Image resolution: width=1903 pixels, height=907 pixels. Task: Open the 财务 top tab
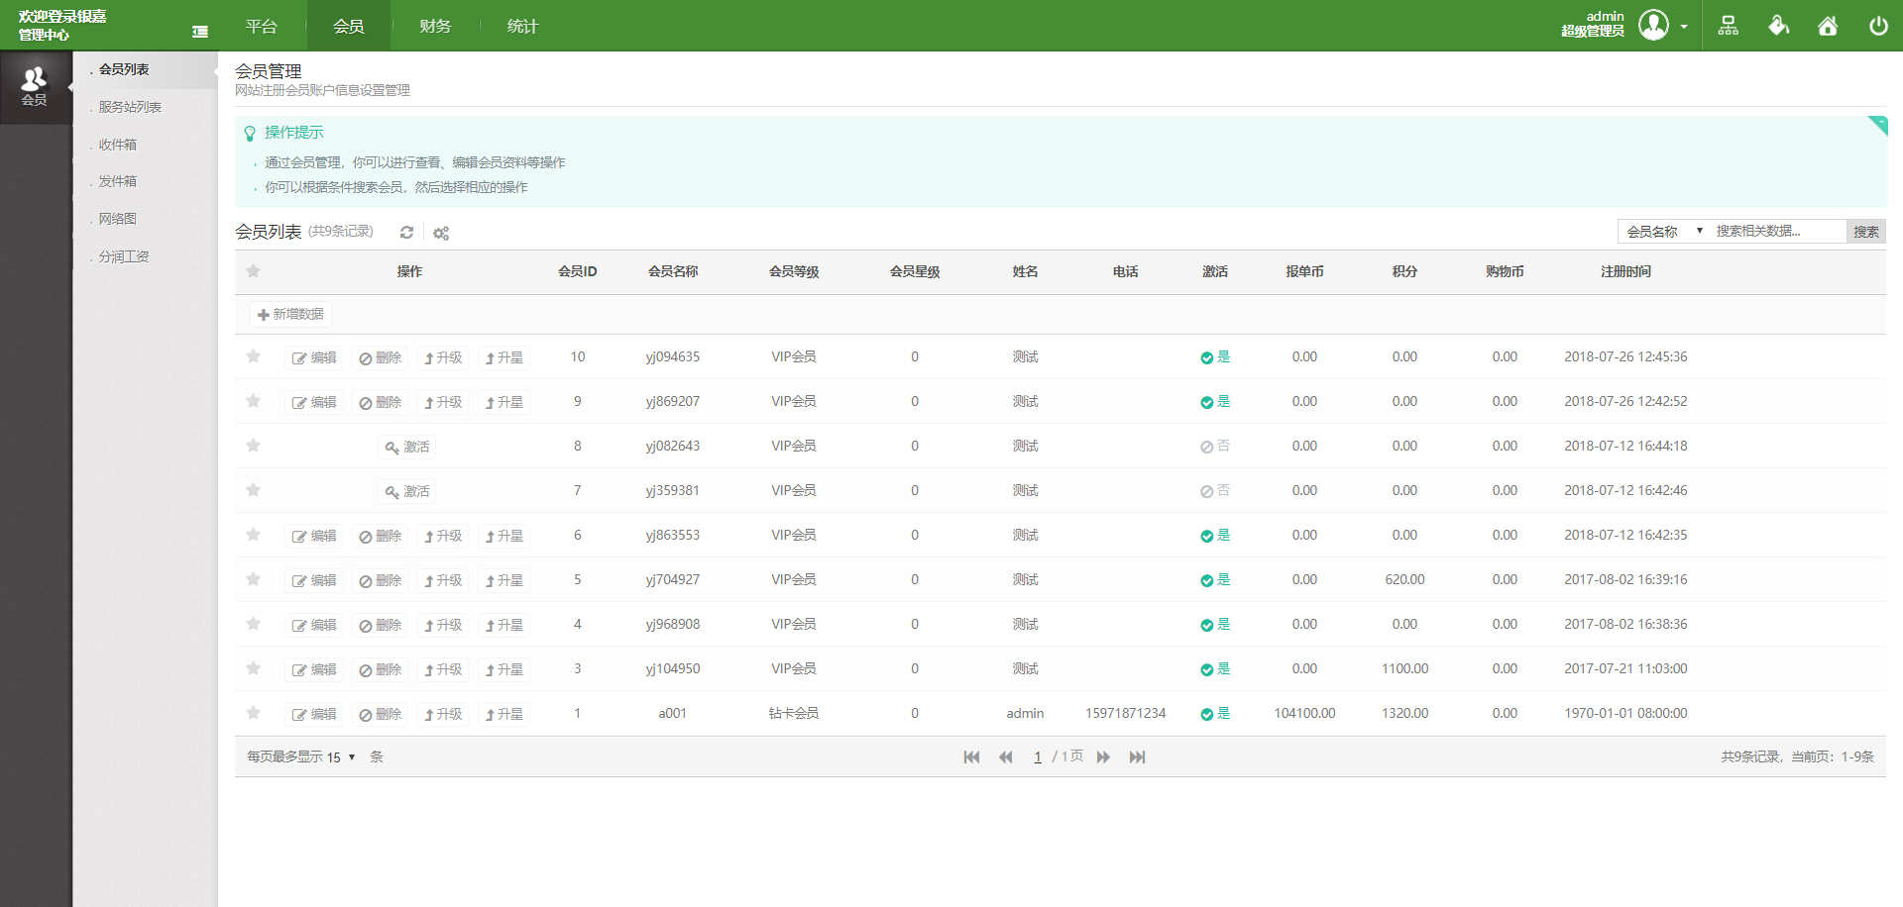click(435, 26)
